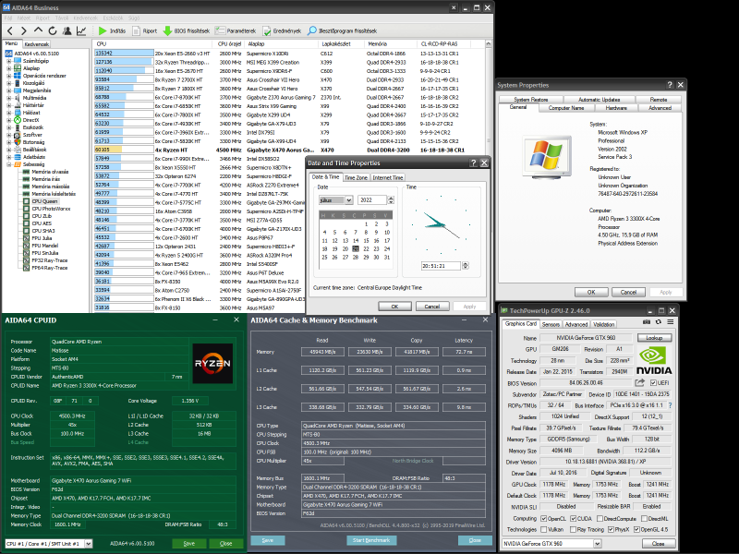Click the time input field showing 20:51:21
The height and width of the screenshot is (554, 739).
(441, 266)
